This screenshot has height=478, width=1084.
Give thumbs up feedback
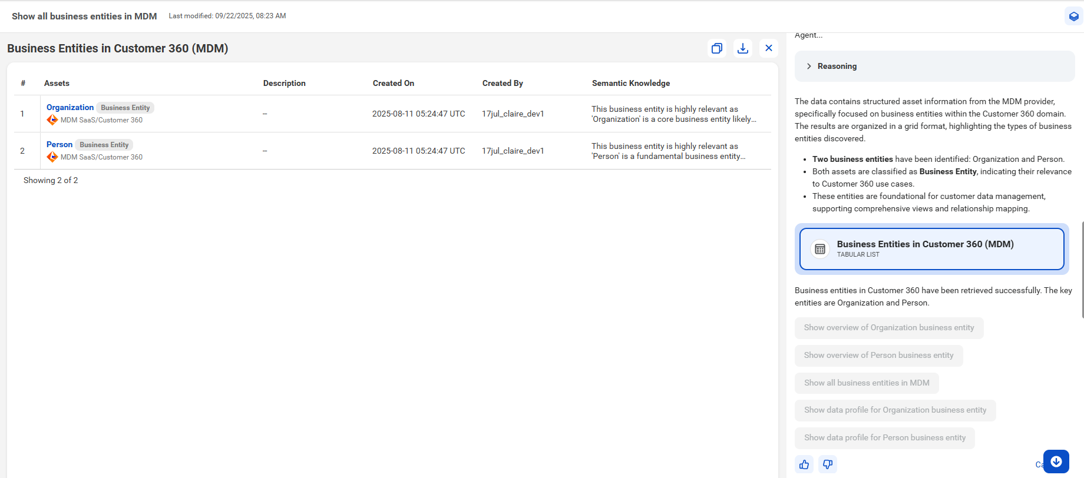coord(804,464)
